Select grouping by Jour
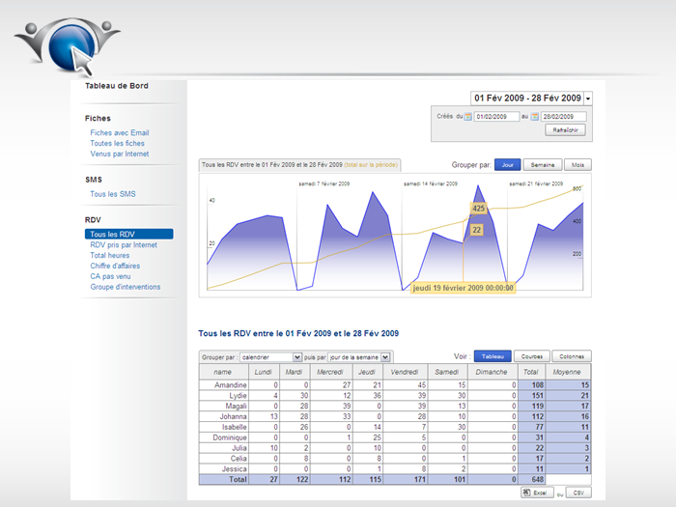The width and height of the screenshot is (676, 507). point(507,165)
